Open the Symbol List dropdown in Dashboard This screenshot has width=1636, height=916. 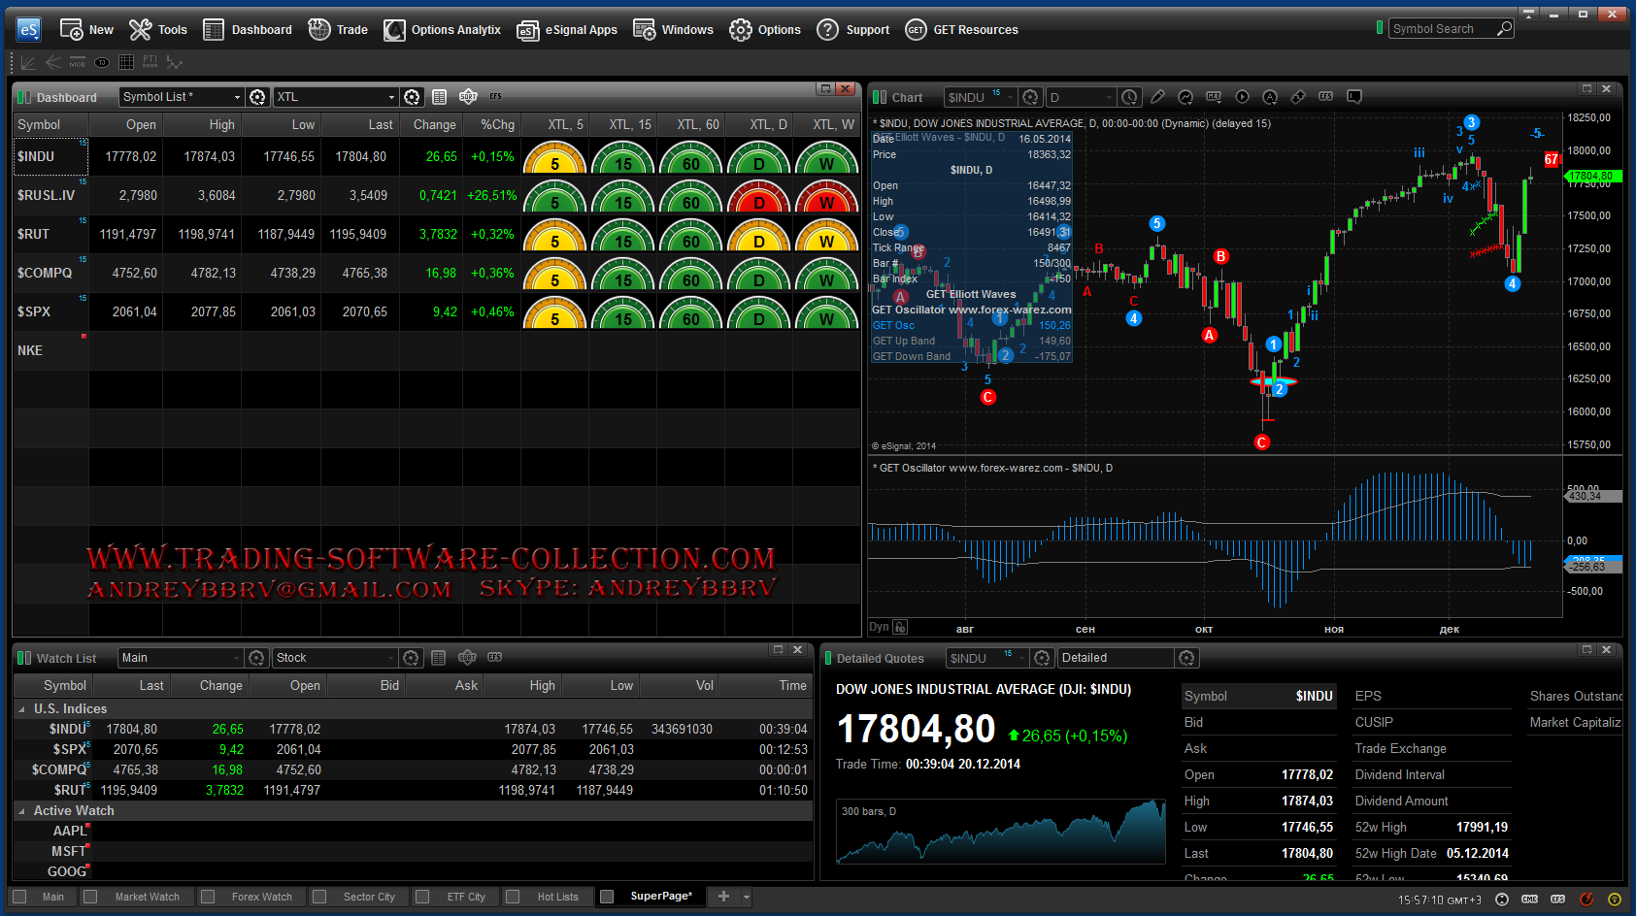click(x=181, y=97)
